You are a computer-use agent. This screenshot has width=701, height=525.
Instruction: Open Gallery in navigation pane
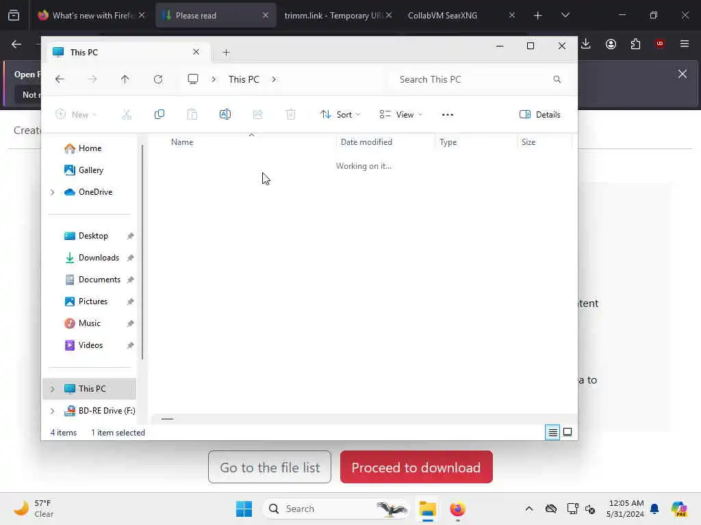(90, 170)
